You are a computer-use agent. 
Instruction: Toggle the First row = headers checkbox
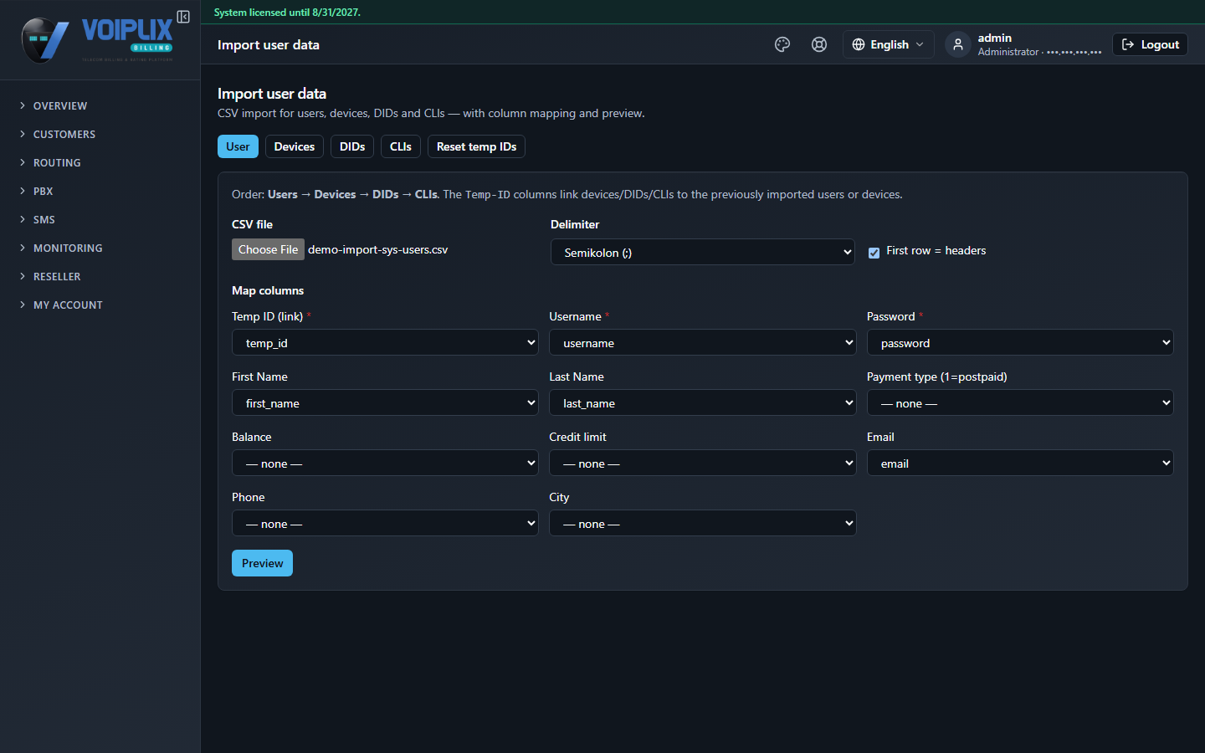click(874, 253)
